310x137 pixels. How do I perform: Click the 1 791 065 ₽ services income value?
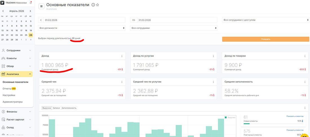(146, 65)
